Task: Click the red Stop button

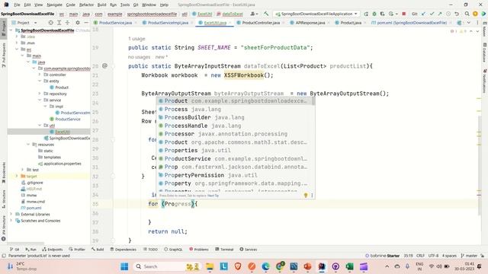Action: click(404, 14)
